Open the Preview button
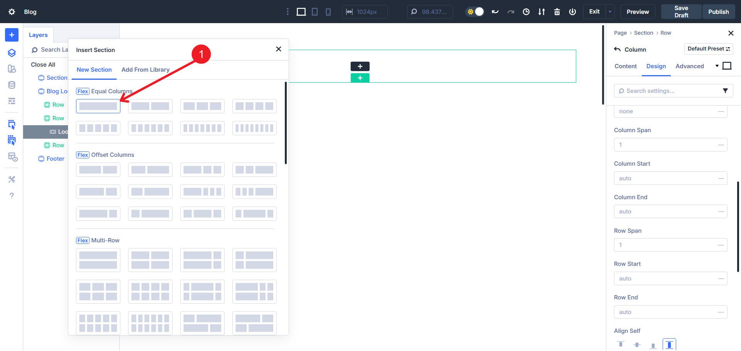 [638, 12]
